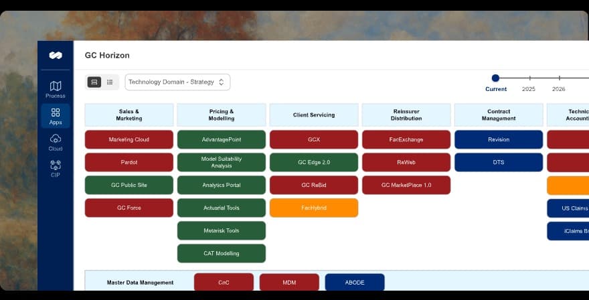Open the CAT Modelling card

pos(222,253)
